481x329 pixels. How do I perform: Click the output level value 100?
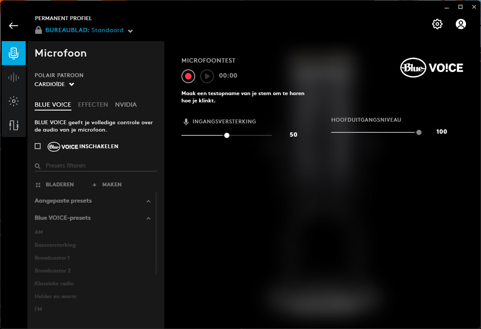(x=442, y=132)
